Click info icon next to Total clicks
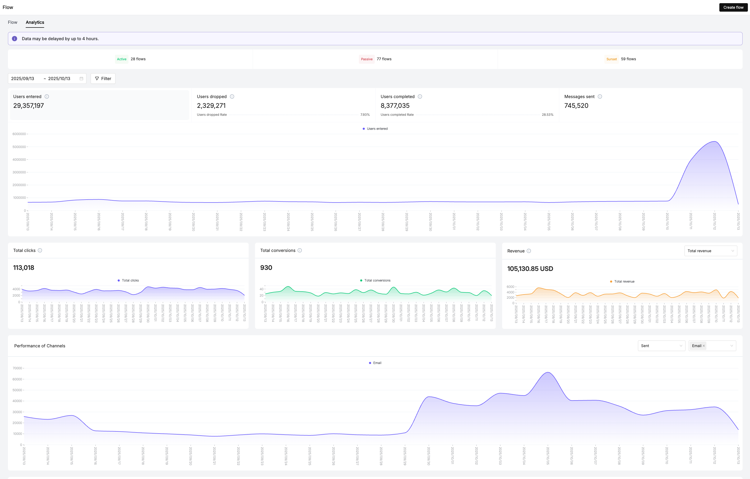 point(40,250)
